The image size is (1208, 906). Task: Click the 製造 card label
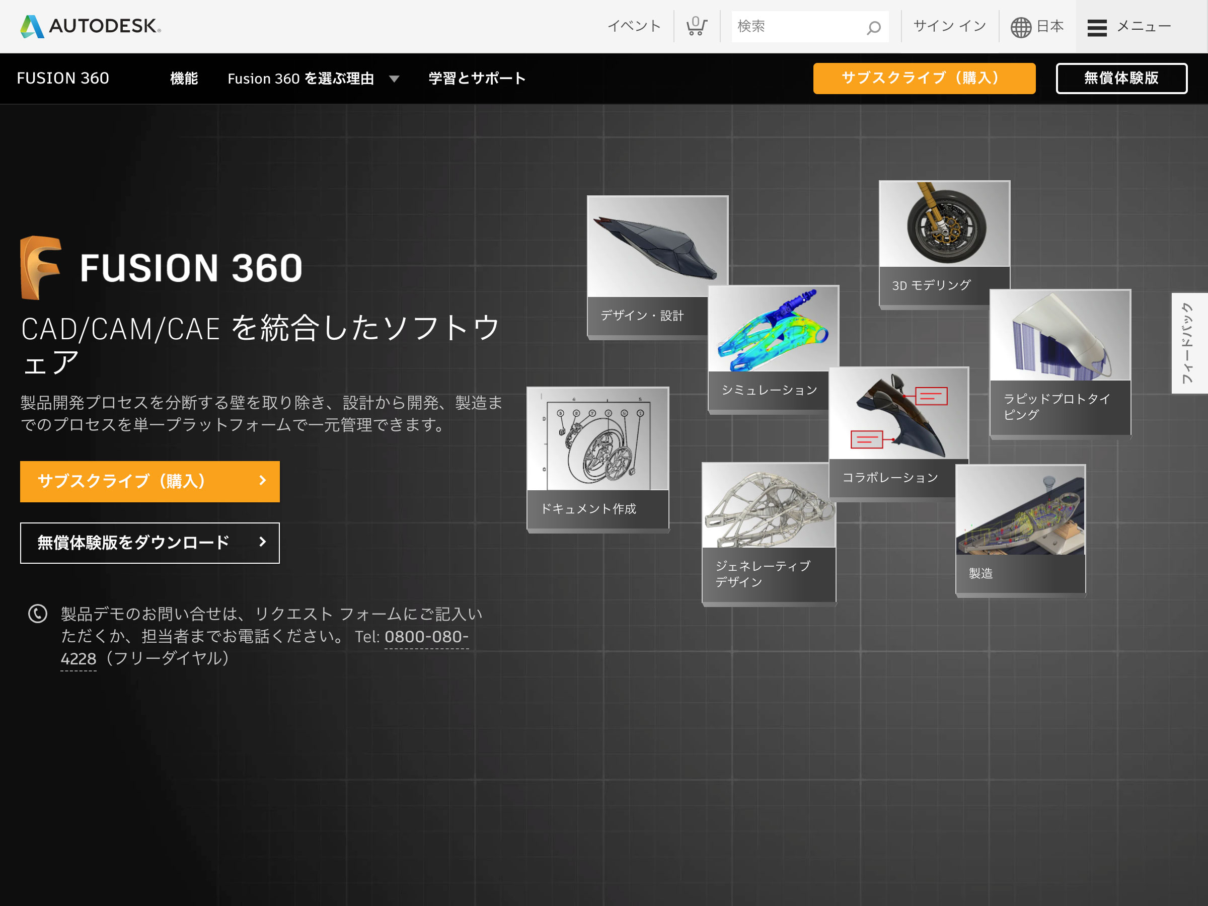point(981,573)
